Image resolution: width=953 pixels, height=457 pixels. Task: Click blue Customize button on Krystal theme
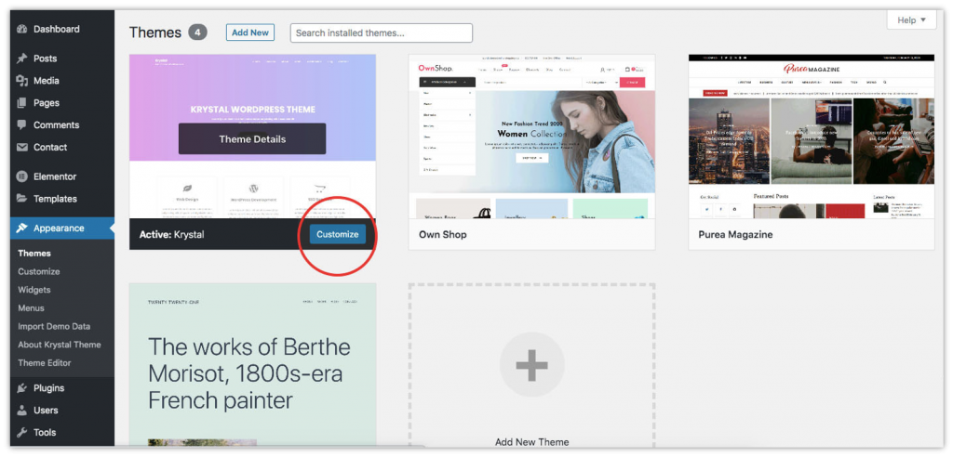(337, 234)
